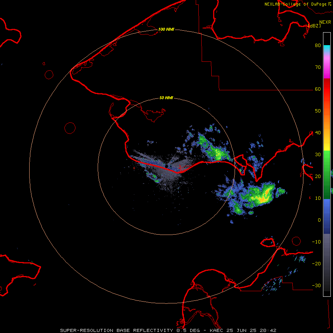
Task: Select the 70 value on the dBZ scale
Action: click(318, 67)
